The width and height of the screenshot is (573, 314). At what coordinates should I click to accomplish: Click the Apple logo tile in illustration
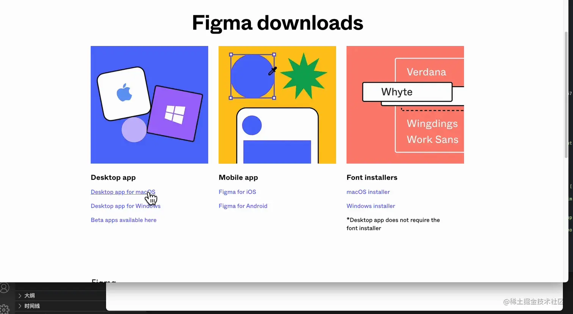124,94
